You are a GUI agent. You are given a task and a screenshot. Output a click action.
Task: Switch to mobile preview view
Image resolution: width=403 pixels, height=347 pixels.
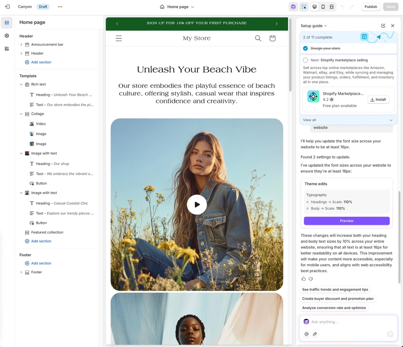(x=323, y=7)
